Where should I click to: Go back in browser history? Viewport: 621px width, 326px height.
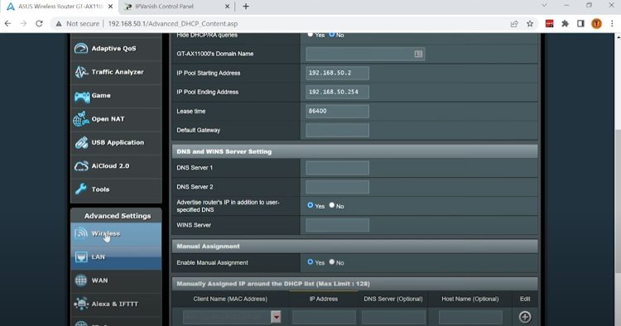pyautogui.click(x=8, y=23)
